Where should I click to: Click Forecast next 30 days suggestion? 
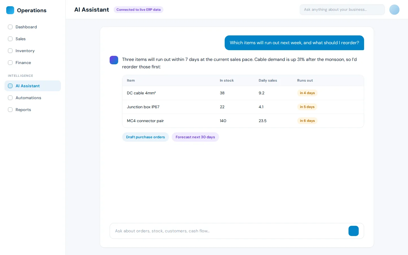point(195,137)
